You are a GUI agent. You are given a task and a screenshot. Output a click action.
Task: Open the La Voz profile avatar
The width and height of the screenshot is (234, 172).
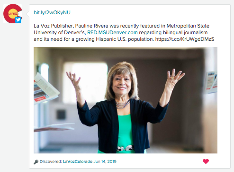tap(13, 14)
